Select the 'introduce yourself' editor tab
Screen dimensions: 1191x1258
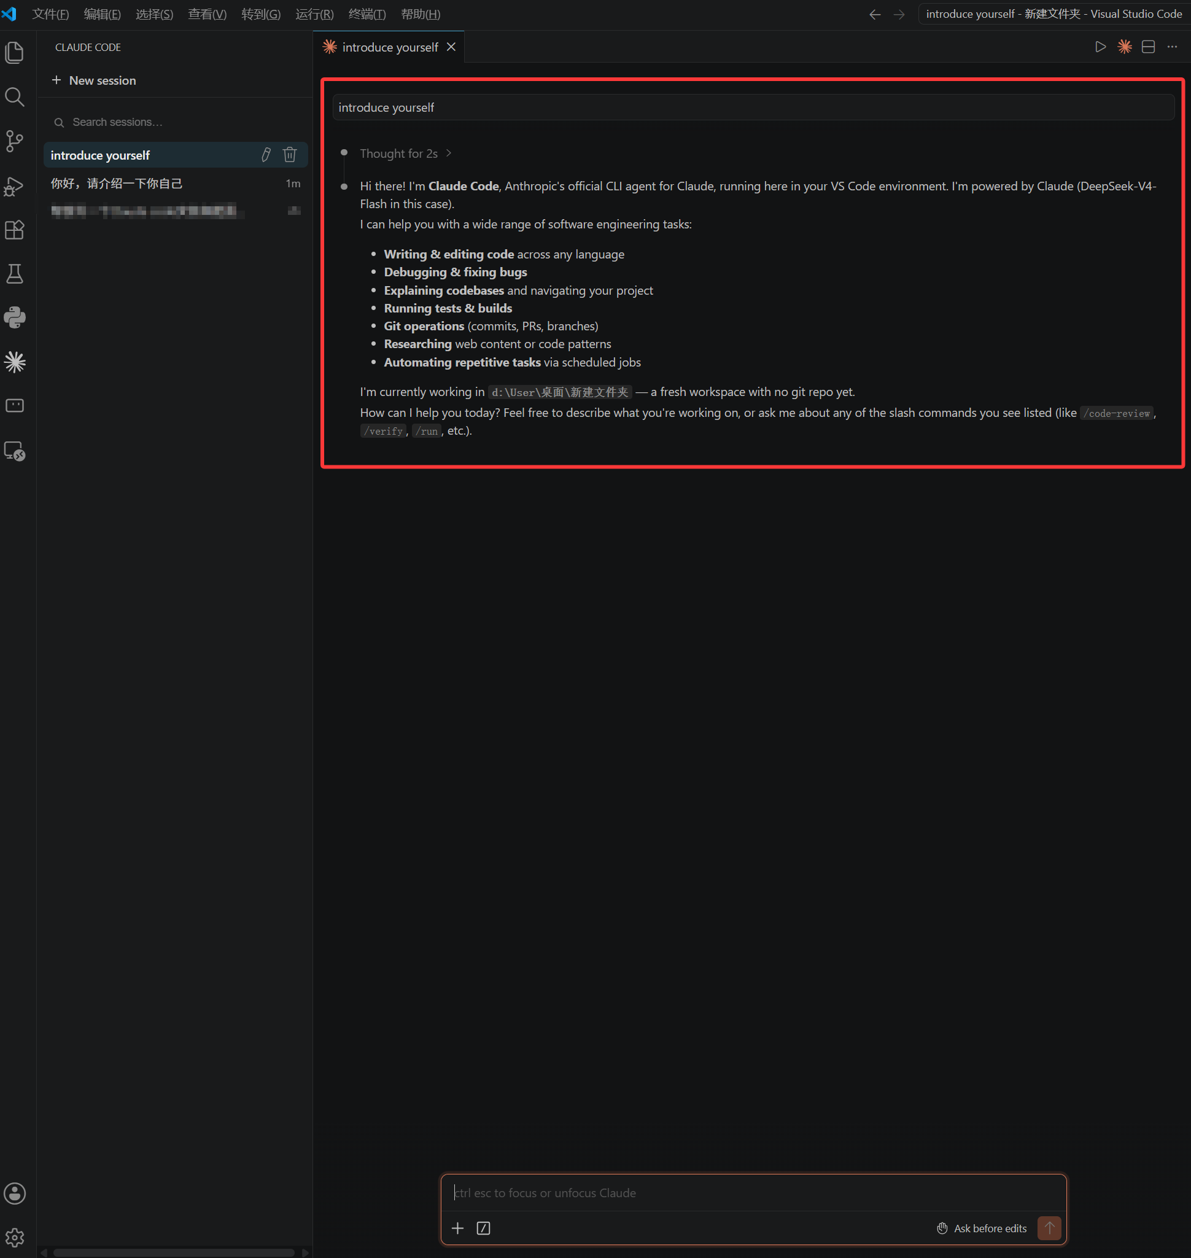tap(389, 47)
